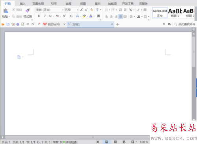Click the Redo arrow
The width and height of the screenshot is (197, 144).
[33, 24]
